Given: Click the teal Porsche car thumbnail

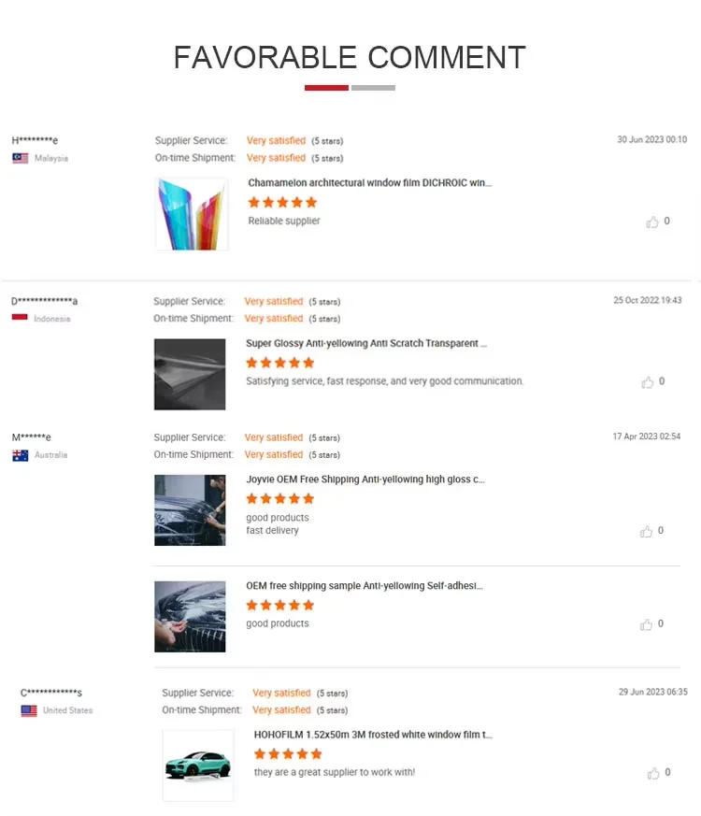Looking at the screenshot, I should tap(198, 765).
